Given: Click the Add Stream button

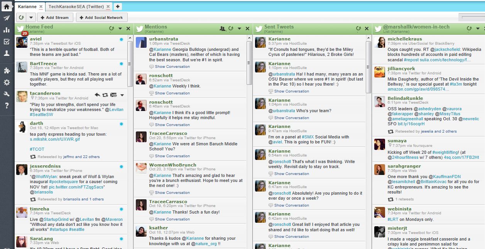Looking at the screenshot, I should tap(54, 17).
